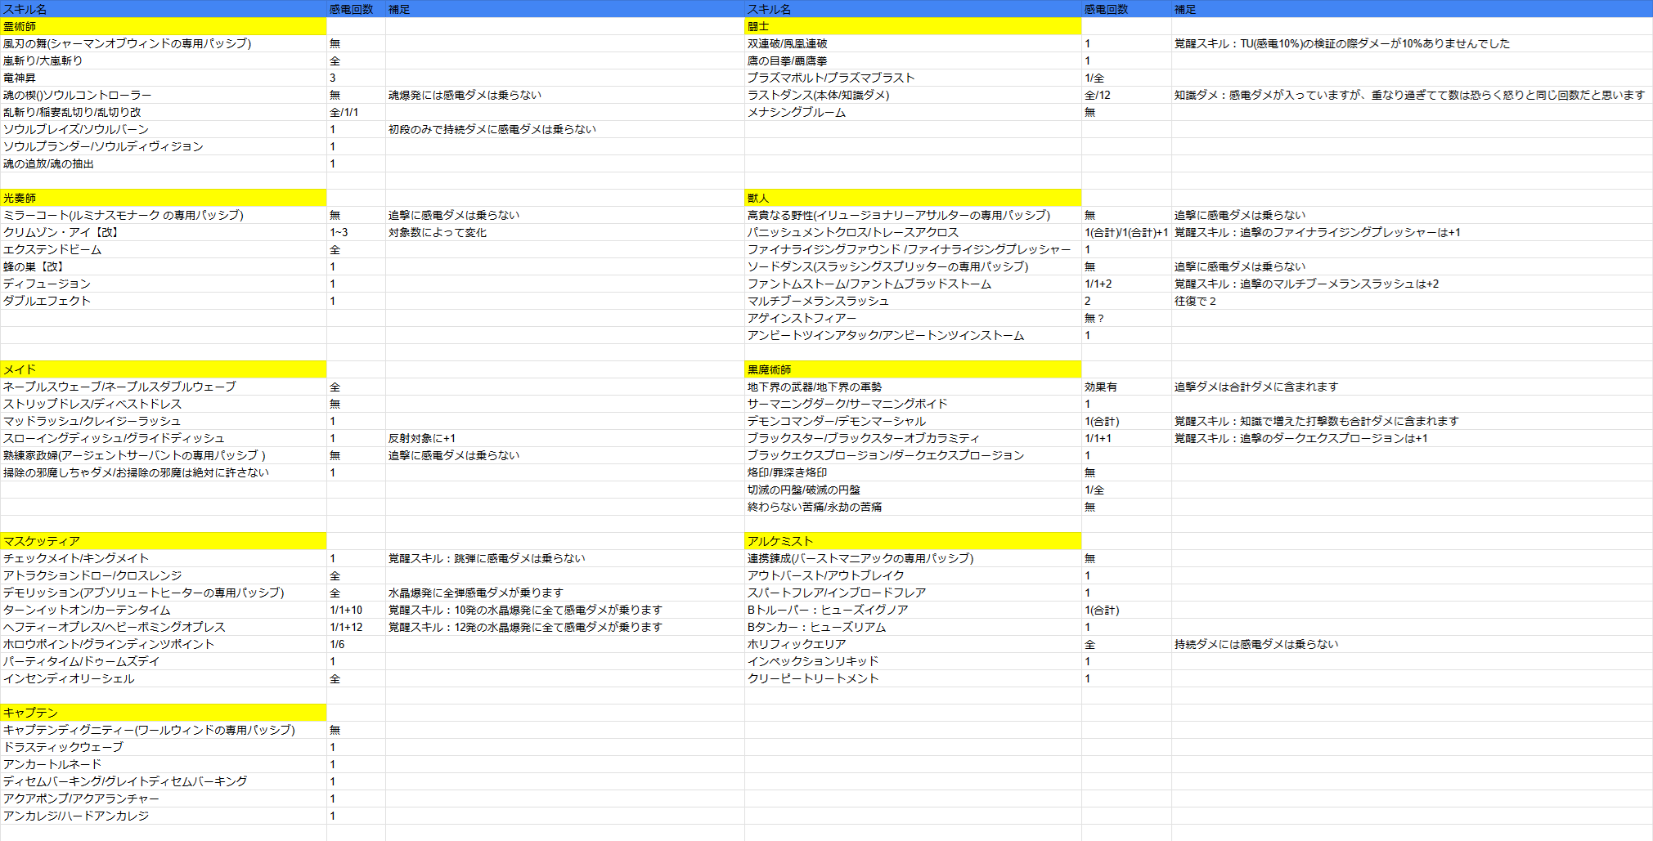Click the yellow キャプテン heading cell
Viewport: 1653px width, 841px height.
point(164,713)
